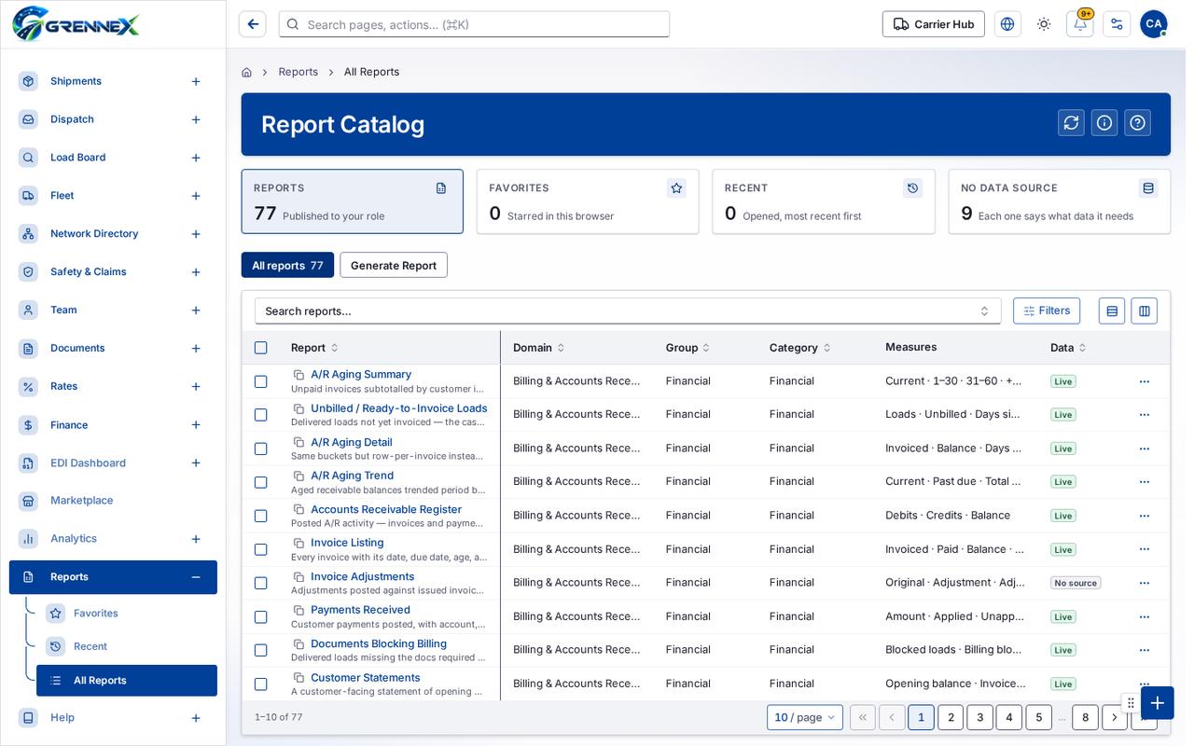Image resolution: width=1194 pixels, height=746 pixels.
Task: Go to the home breadcrumb icon
Action: (246, 72)
